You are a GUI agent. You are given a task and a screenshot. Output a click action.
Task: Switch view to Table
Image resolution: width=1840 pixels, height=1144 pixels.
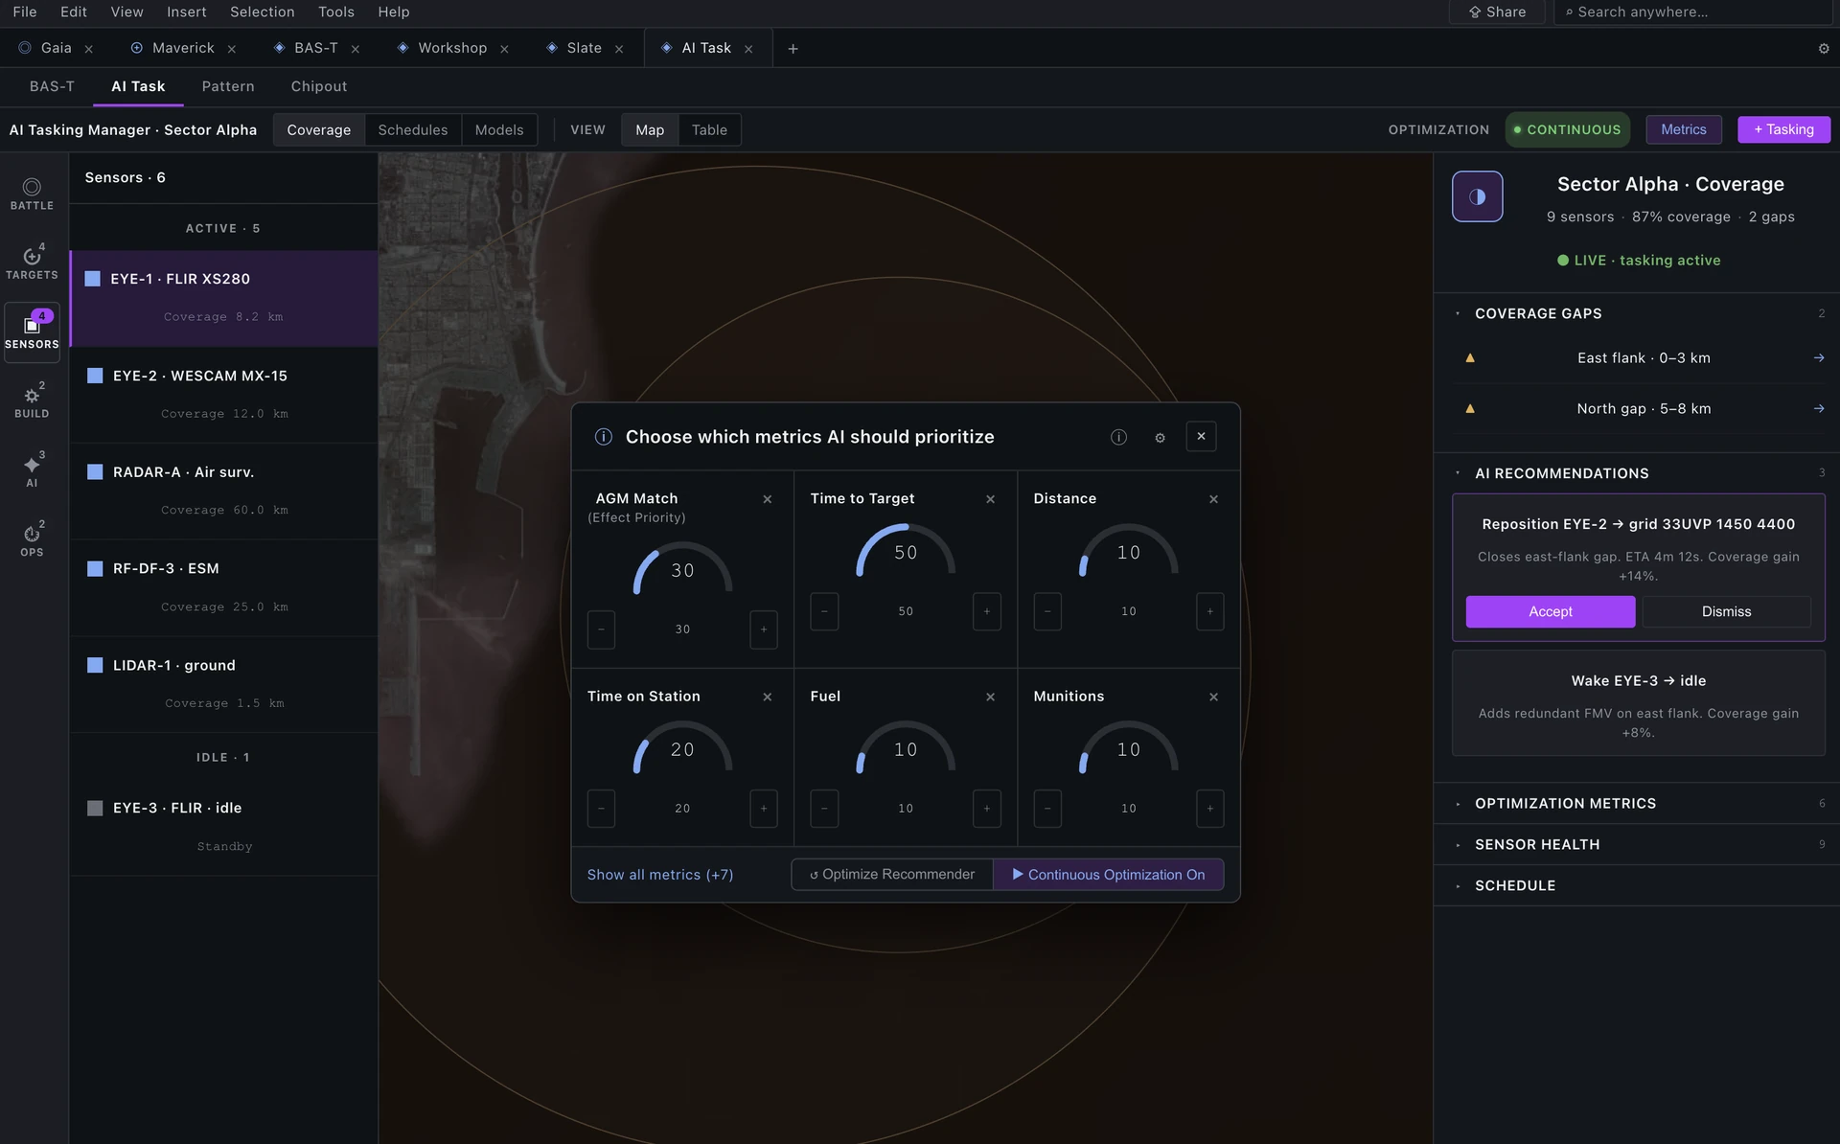click(709, 130)
